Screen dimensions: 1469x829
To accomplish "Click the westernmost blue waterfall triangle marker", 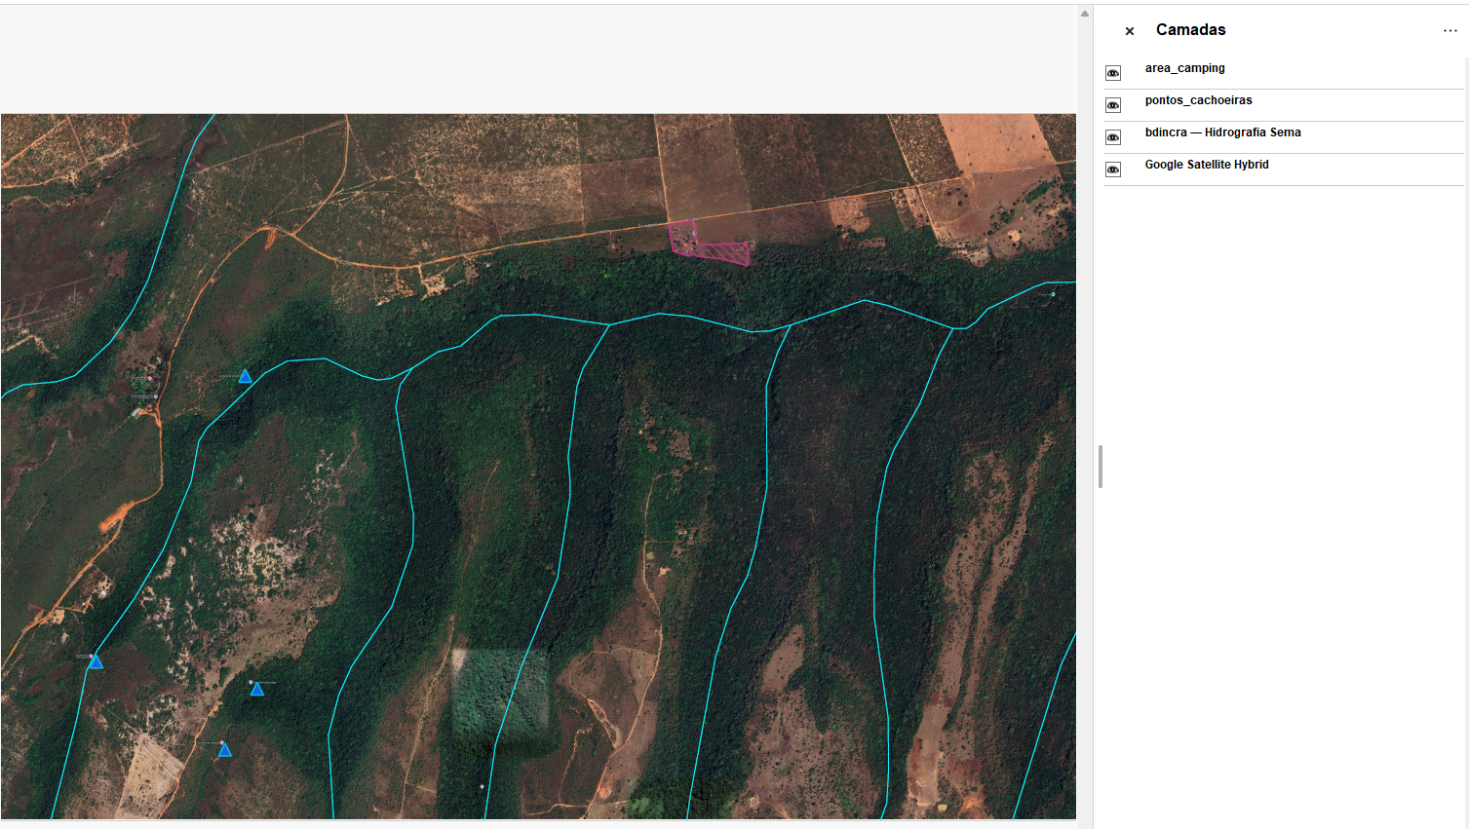I will (x=96, y=661).
